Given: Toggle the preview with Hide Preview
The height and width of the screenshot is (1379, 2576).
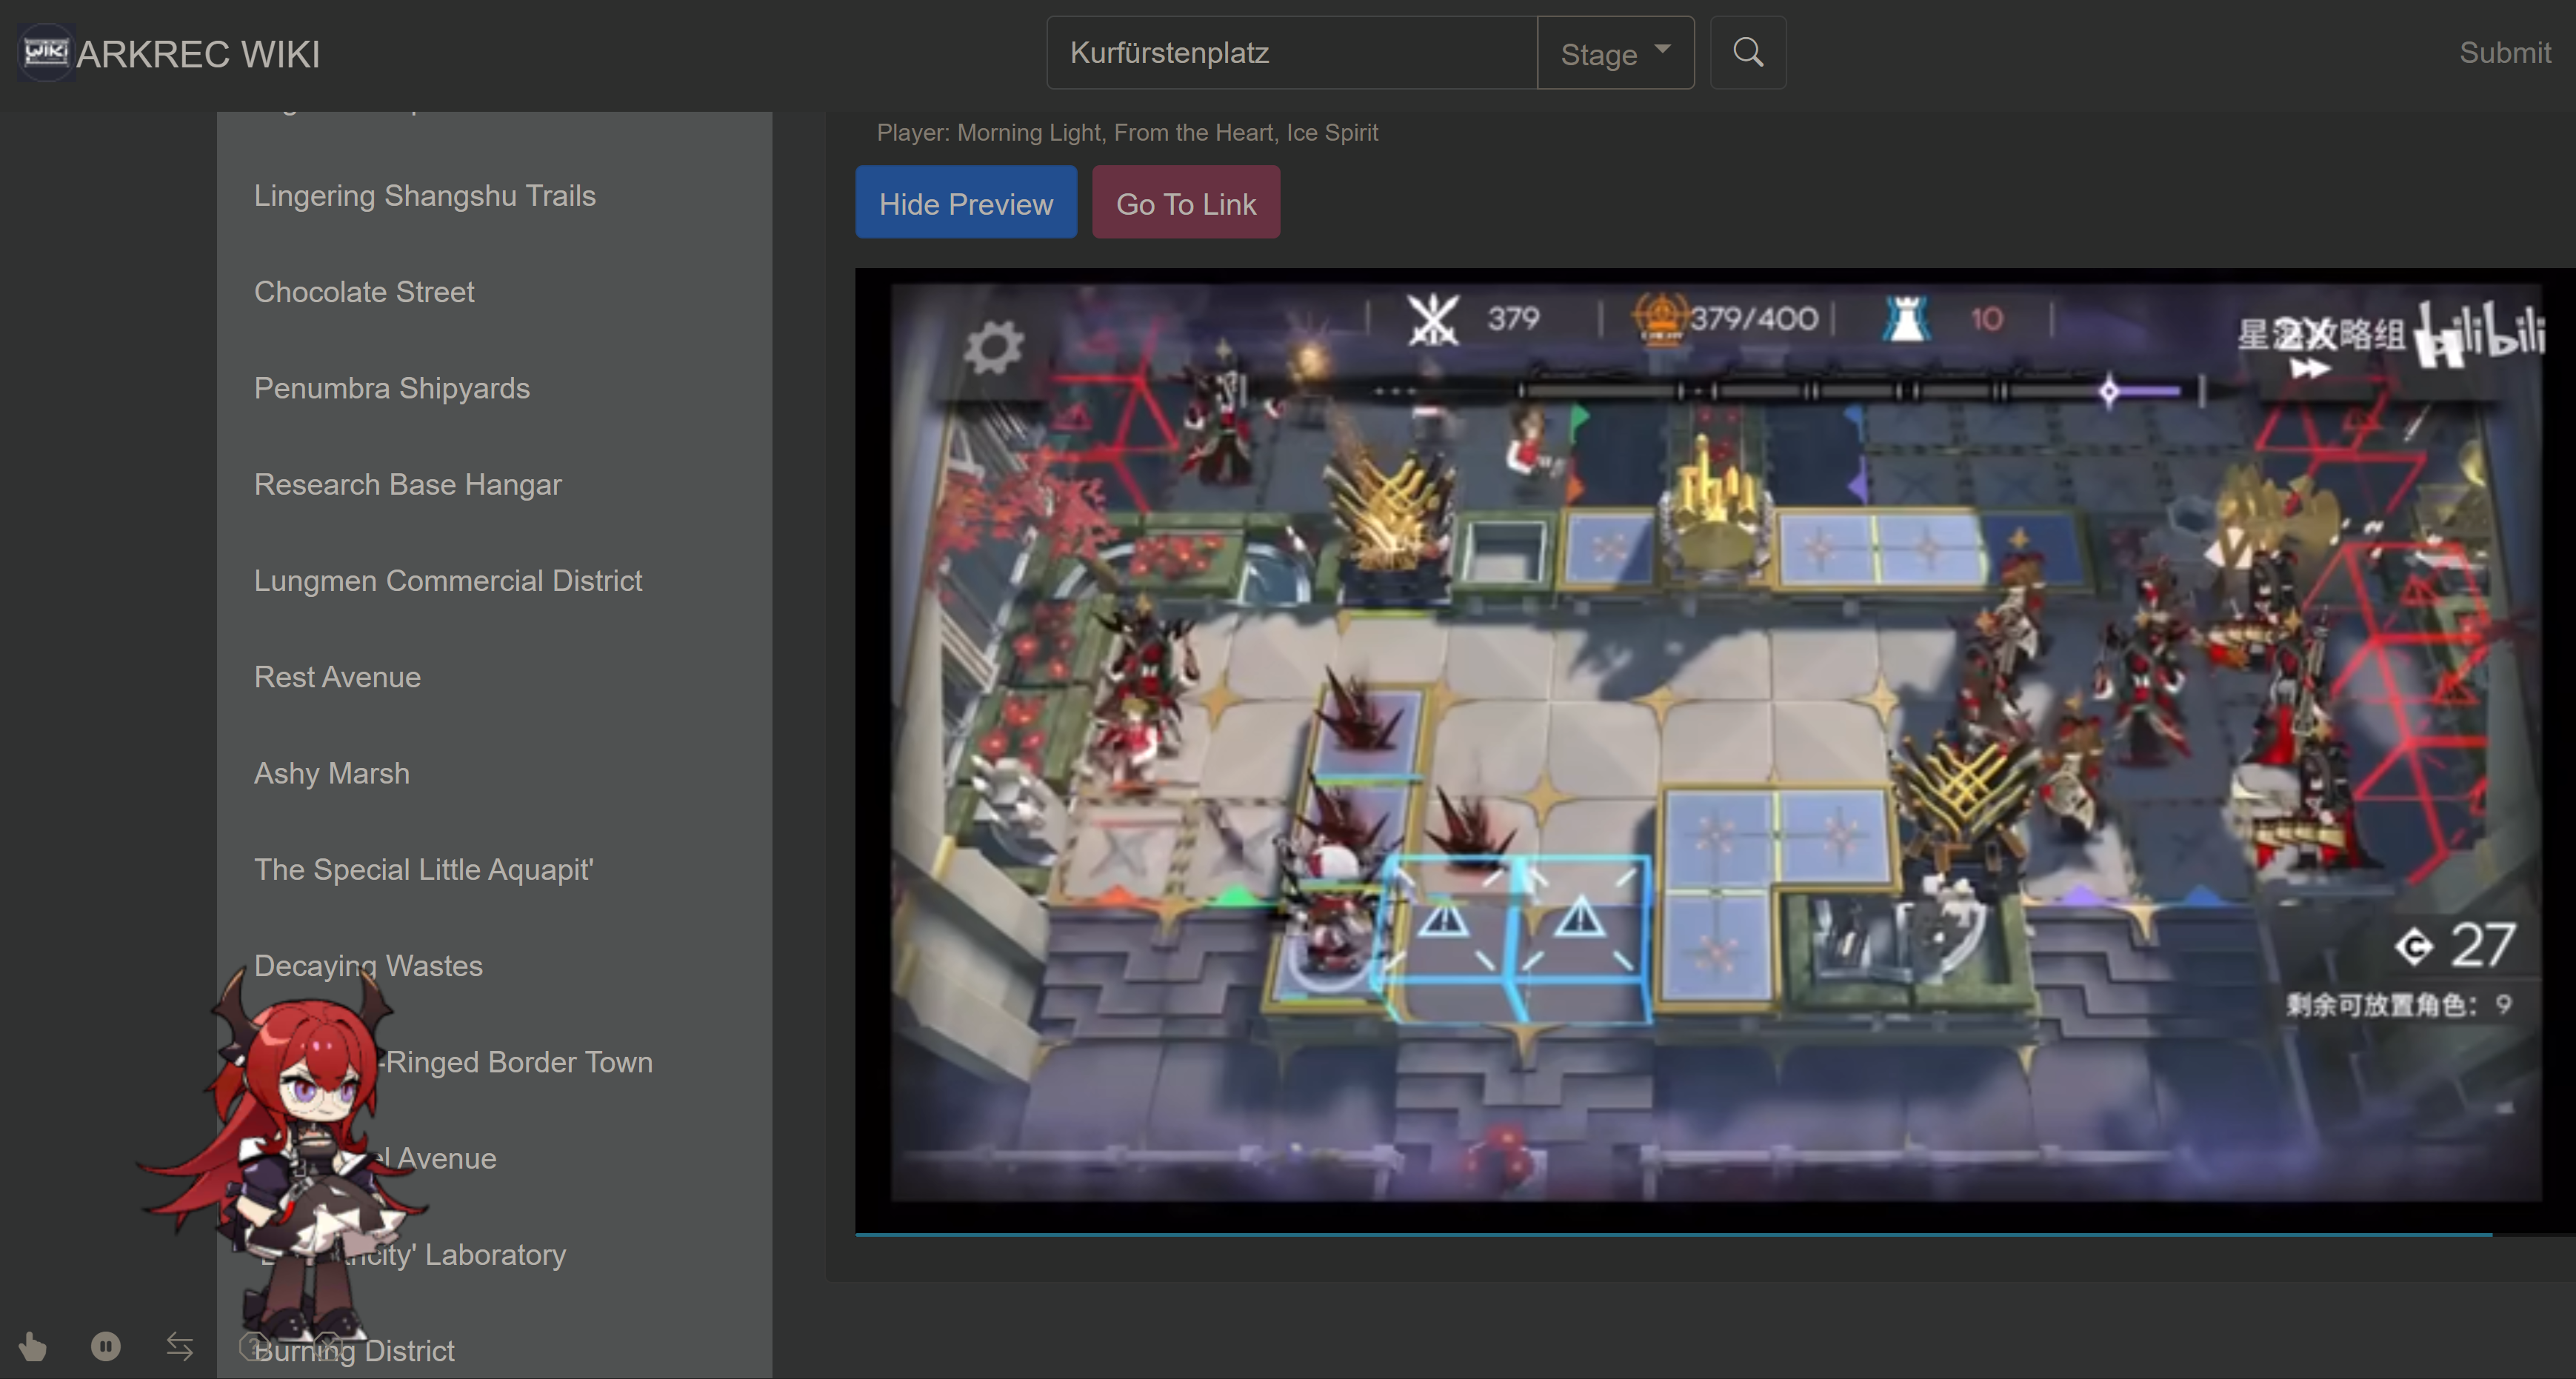Looking at the screenshot, I should (965, 203).
